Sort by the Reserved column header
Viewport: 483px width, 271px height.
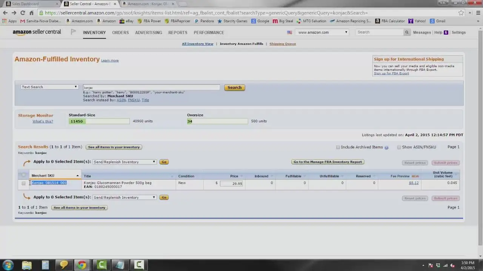click(x=363, y=176)
